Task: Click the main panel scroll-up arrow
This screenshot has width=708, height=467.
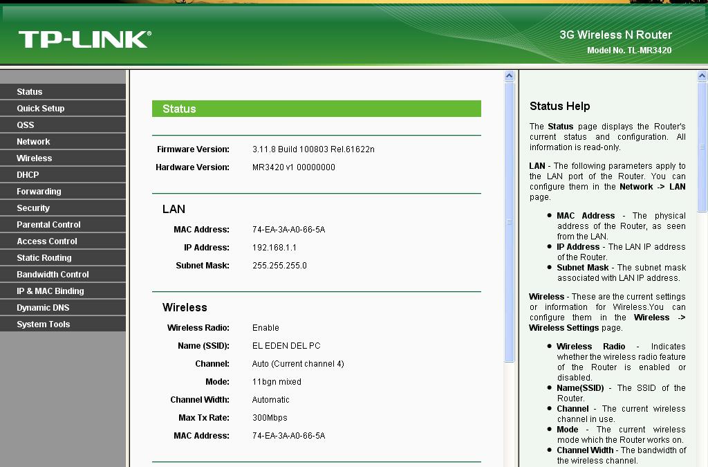Action: 510,76
